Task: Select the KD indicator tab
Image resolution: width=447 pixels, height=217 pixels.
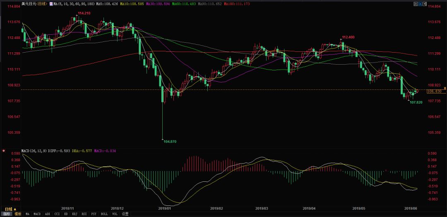Action: pyautogui.click(x=66, y=214)
